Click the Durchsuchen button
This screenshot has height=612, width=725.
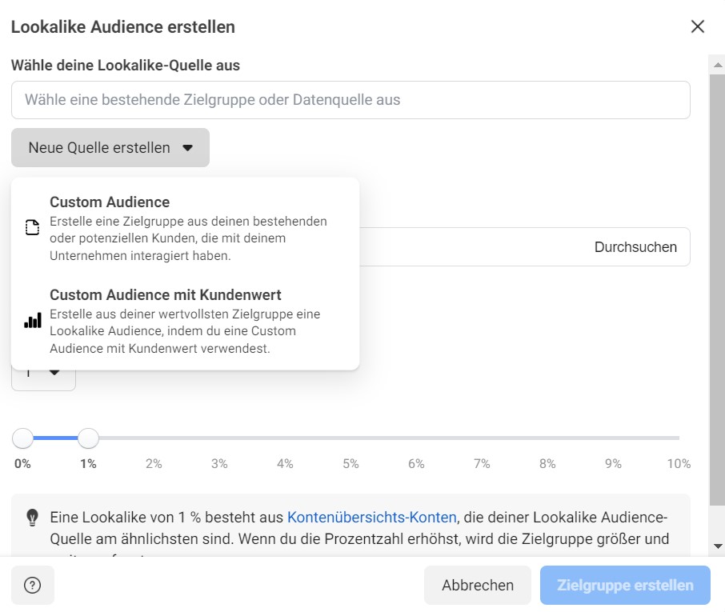(636, 246)
